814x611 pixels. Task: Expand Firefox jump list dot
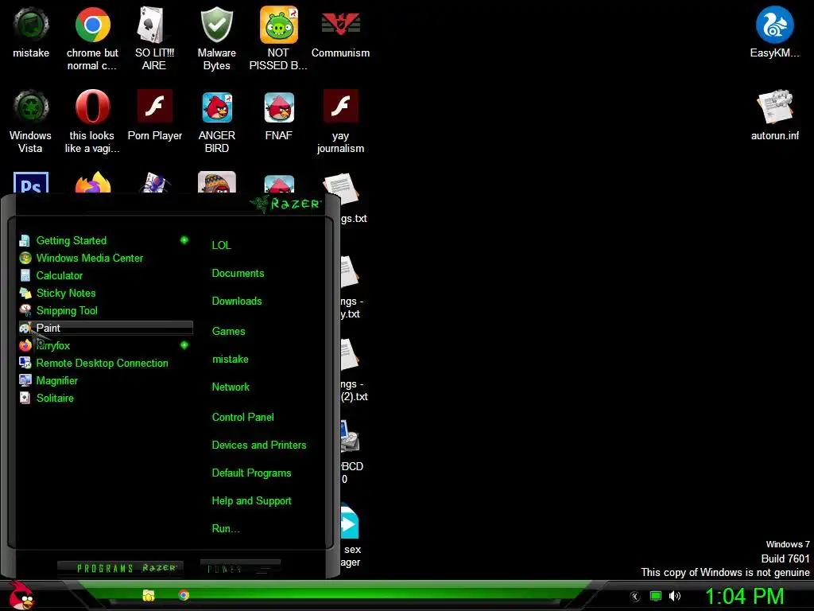184,345
